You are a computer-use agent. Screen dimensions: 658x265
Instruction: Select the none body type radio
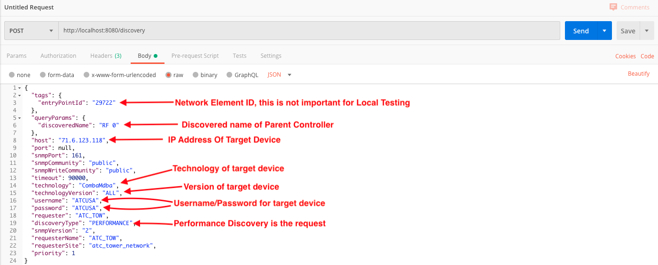[12, 75]
